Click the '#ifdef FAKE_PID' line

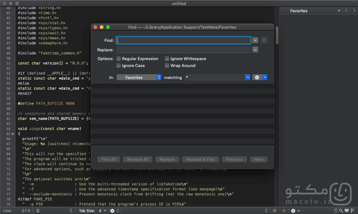tap(35, 199)
